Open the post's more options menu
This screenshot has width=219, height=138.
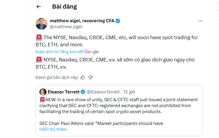click(200, 21)
